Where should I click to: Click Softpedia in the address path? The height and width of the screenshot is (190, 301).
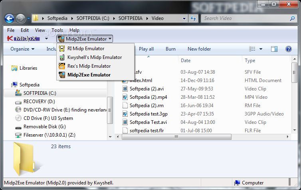pyautogui.click(x=57, y=18)
